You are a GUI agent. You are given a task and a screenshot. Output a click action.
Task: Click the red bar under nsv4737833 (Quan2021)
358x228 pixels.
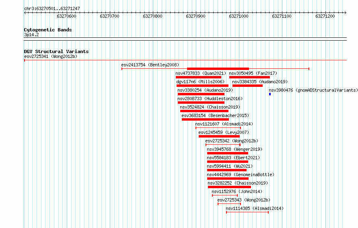[x=198, y=77]
